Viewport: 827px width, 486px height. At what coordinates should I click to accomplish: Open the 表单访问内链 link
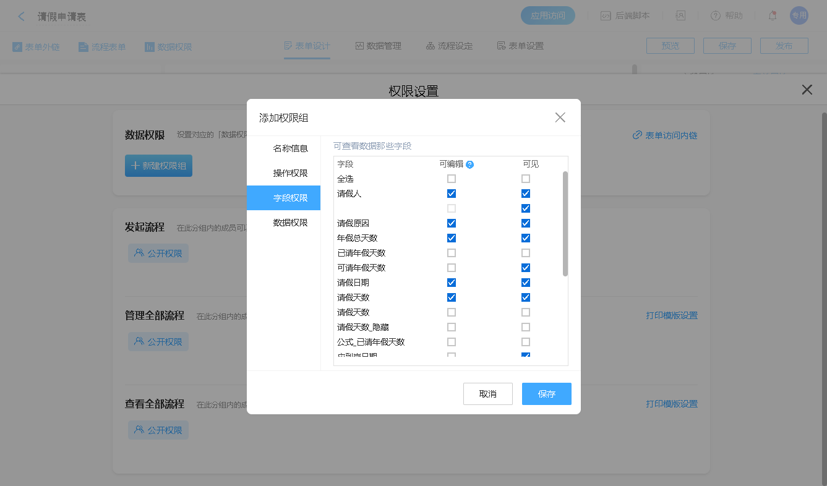(x=665, y=135)
